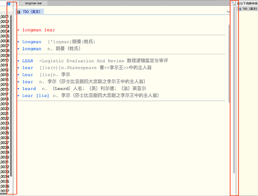
Task: Select _0022 in the word list
Action: [x=4, y=118]
